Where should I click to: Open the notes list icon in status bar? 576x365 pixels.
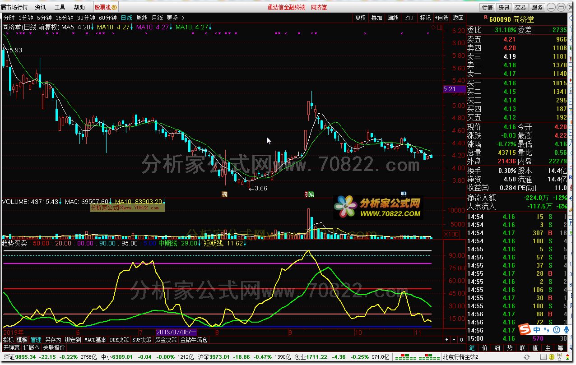pos(543,357)
